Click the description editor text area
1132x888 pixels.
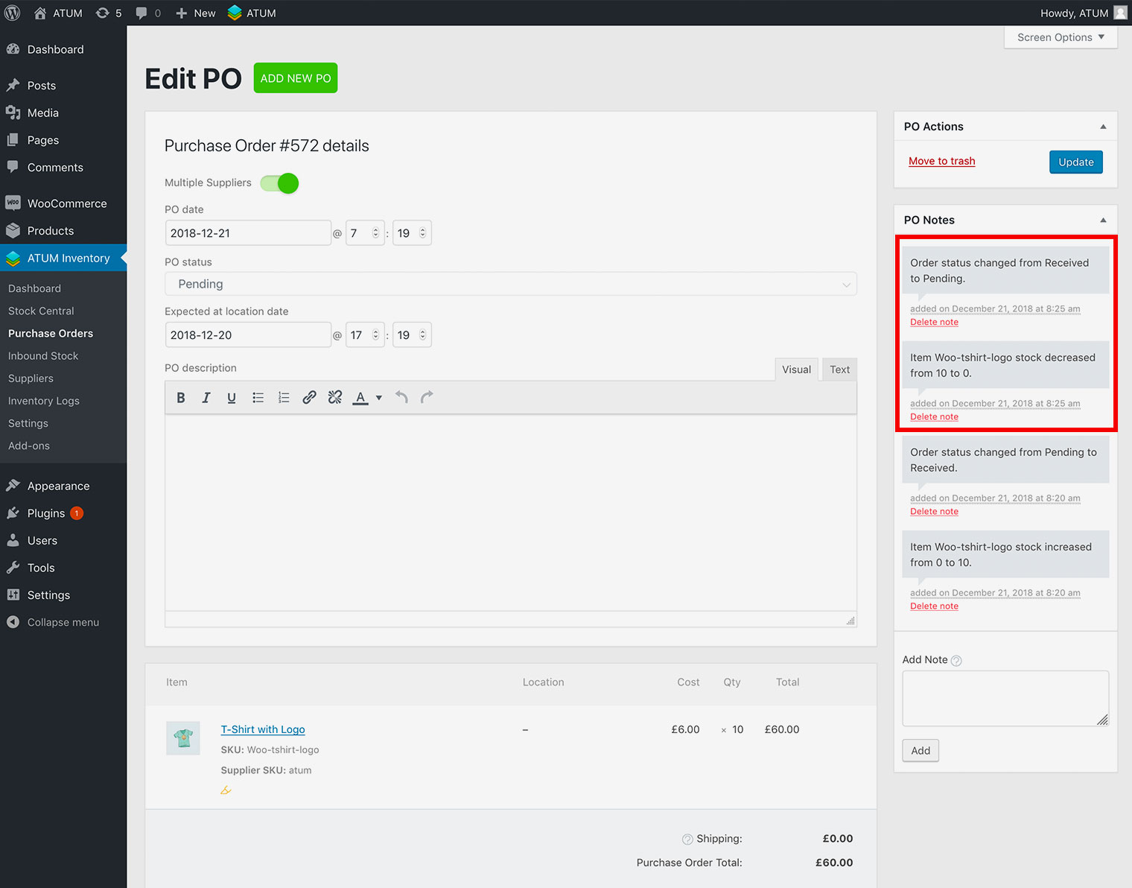coord(511,513)
